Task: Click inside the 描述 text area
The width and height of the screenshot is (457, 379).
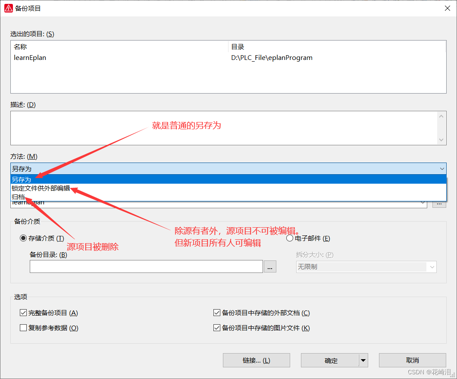Action: [x=224, y=128]
